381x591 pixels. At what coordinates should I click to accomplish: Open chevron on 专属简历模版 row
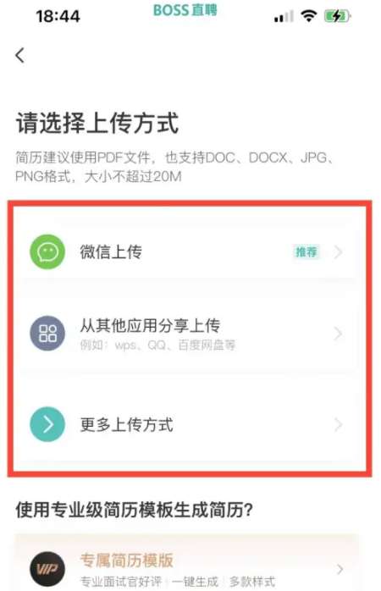pyautogui.click(x=340, y=569)
